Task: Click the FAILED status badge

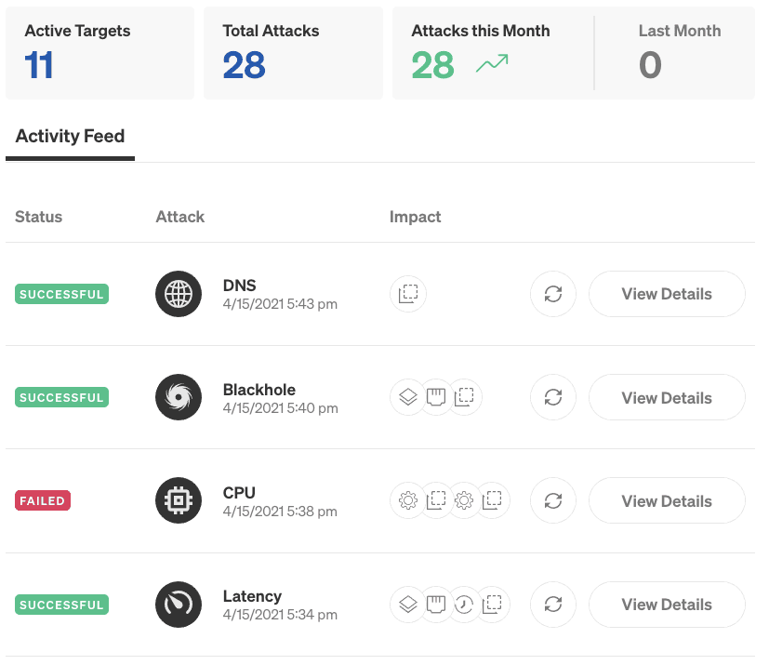Action: point(42,500)
